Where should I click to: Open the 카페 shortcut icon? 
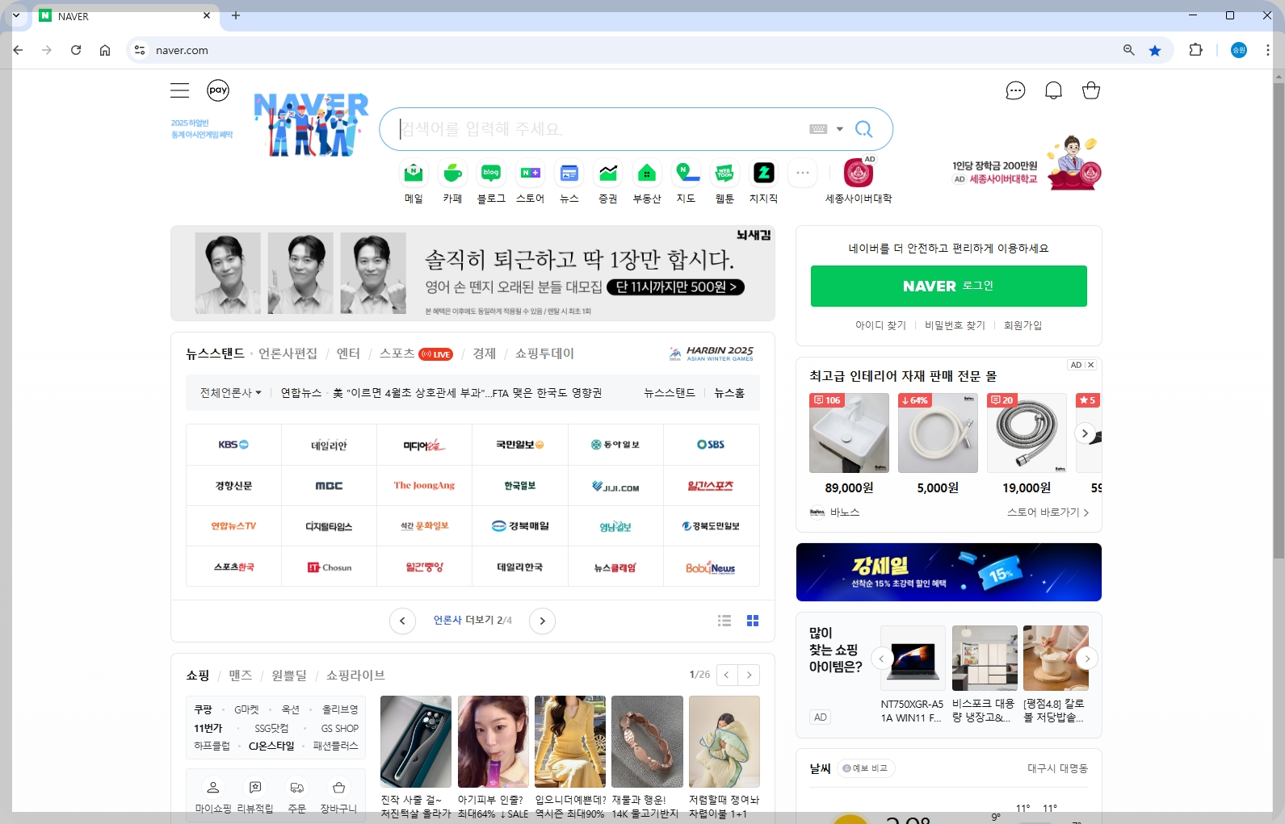452,173
